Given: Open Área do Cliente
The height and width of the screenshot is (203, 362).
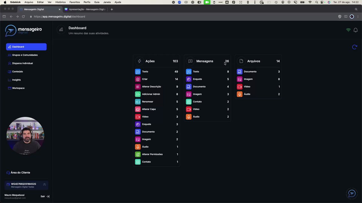Looking at the screenshot, I should click(18, 173).
